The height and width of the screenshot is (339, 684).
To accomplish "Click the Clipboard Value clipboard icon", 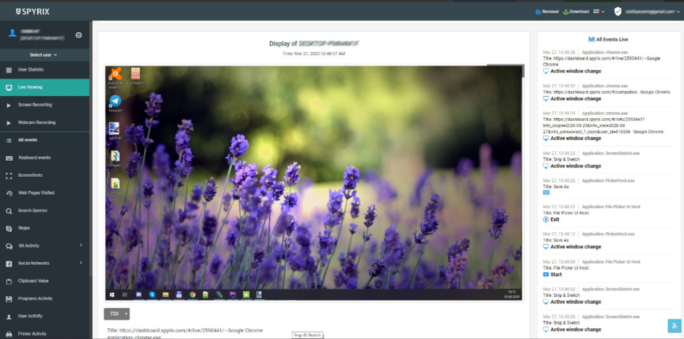I will click(9, 282).
